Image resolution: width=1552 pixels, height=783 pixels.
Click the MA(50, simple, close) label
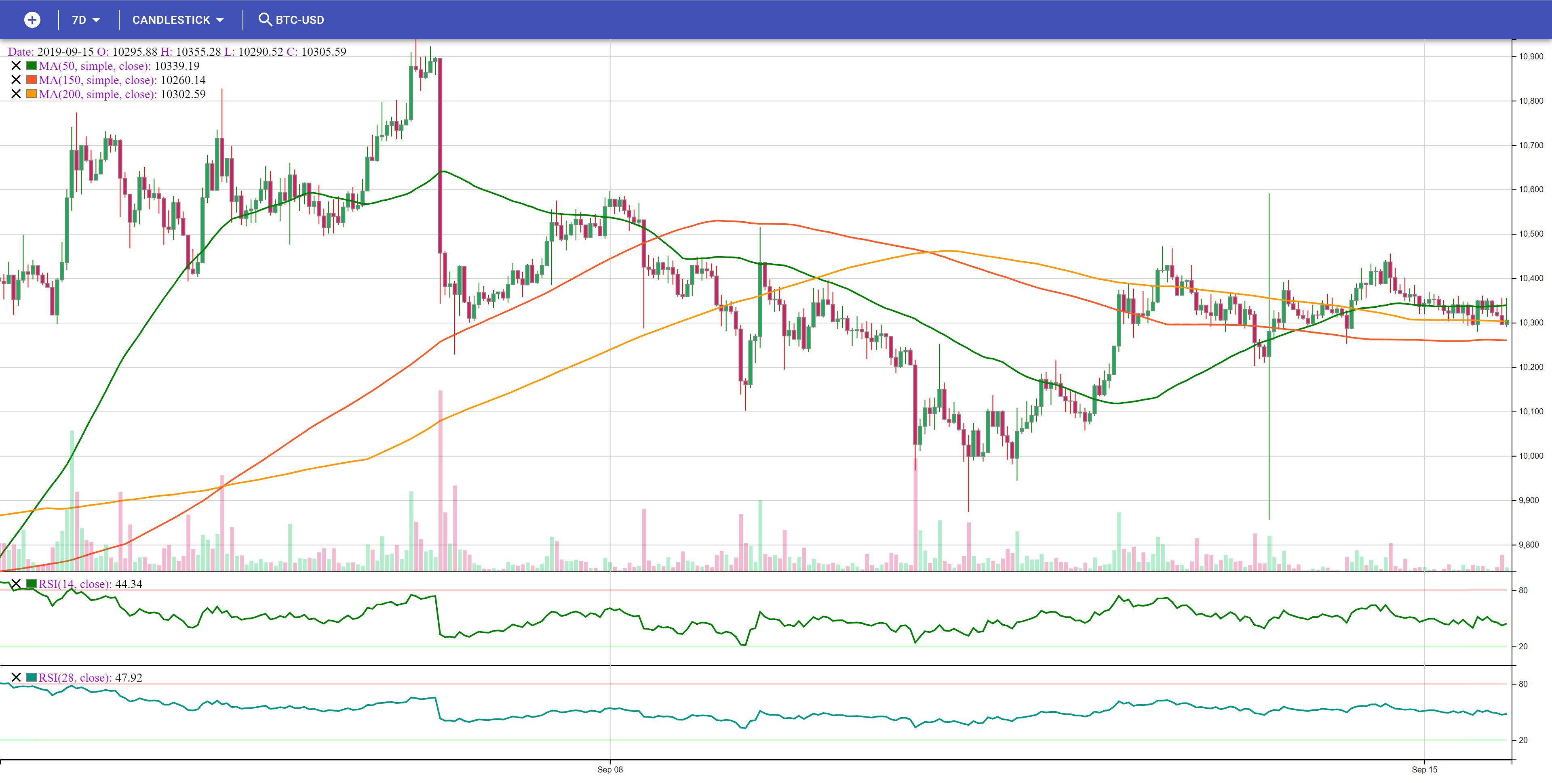tap(95, 66)
